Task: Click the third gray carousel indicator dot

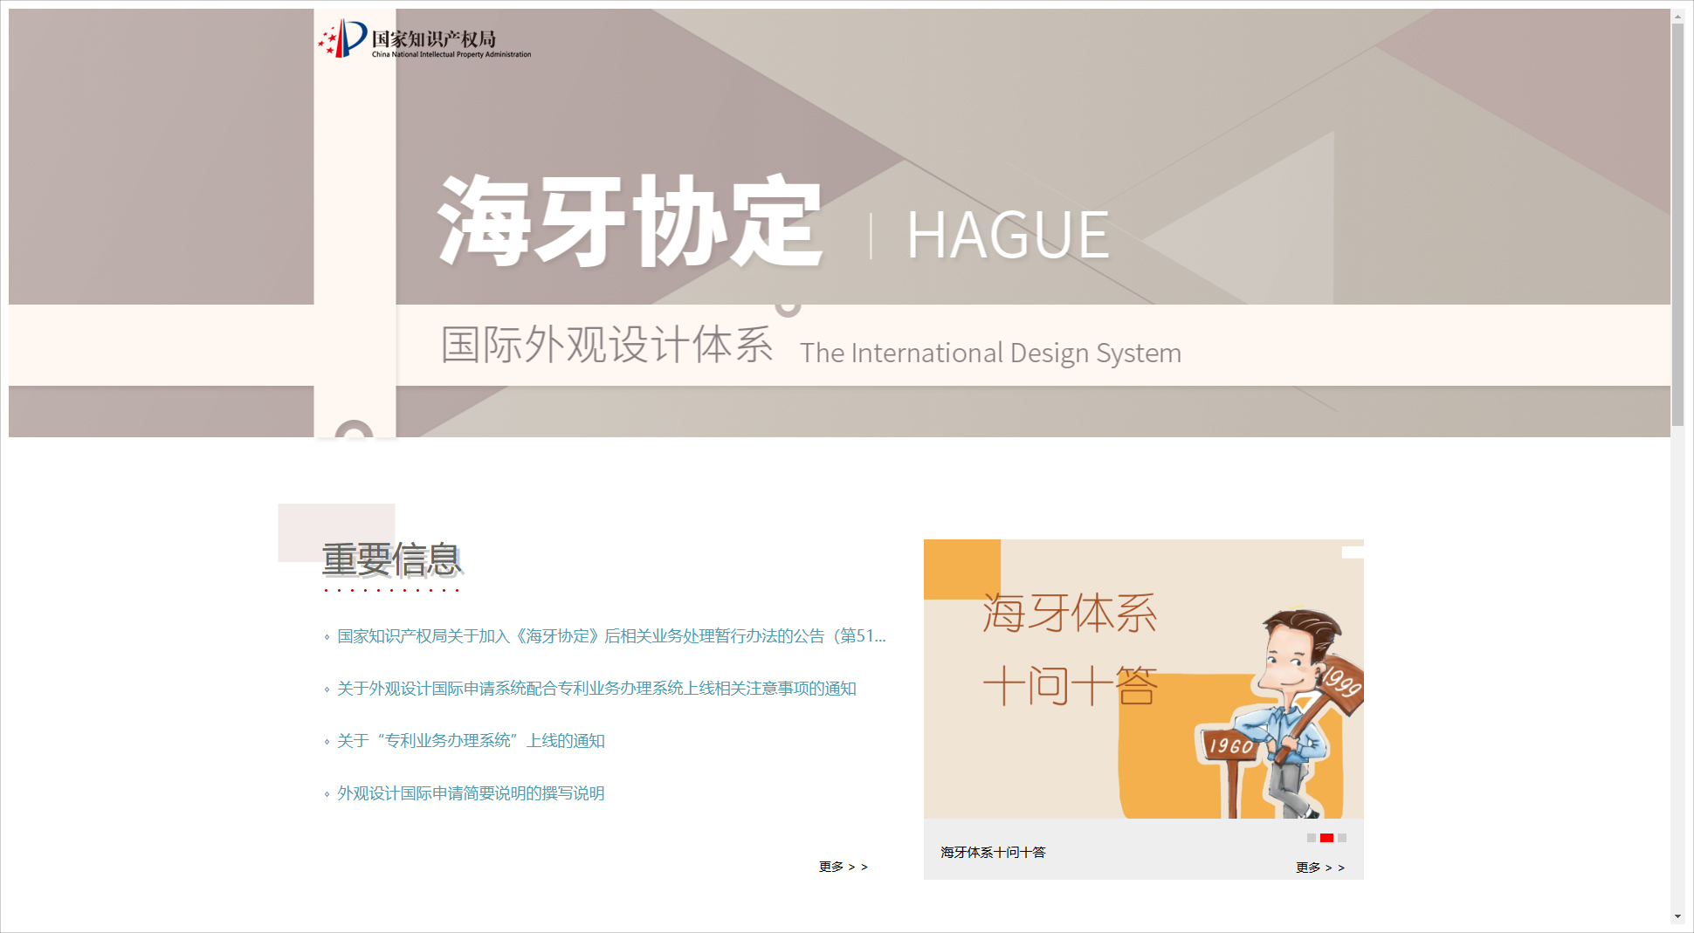Action: tap(1342, 838)
